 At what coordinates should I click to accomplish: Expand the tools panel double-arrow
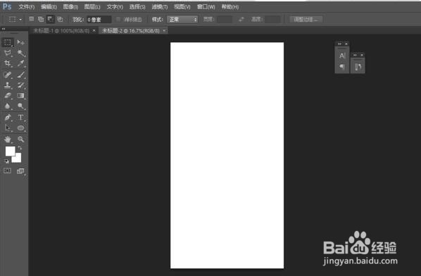pos(4,29)
